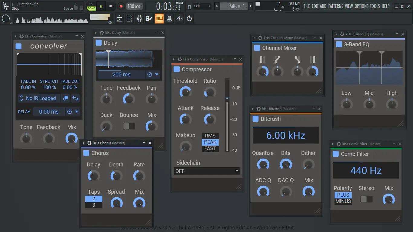
Task: Expand the Delay time sync dropdown arrow
Action: point(157,75)
